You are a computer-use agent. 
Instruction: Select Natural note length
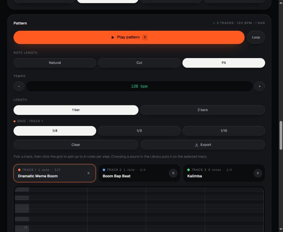click(x=55, y=63)
